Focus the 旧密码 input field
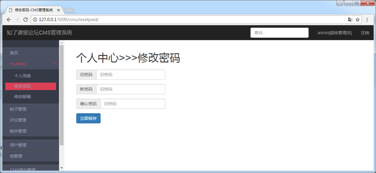Viewport: 376px width, 173px height. [x=131, y=75]
